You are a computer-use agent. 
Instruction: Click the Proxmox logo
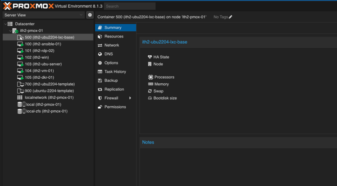28,6
